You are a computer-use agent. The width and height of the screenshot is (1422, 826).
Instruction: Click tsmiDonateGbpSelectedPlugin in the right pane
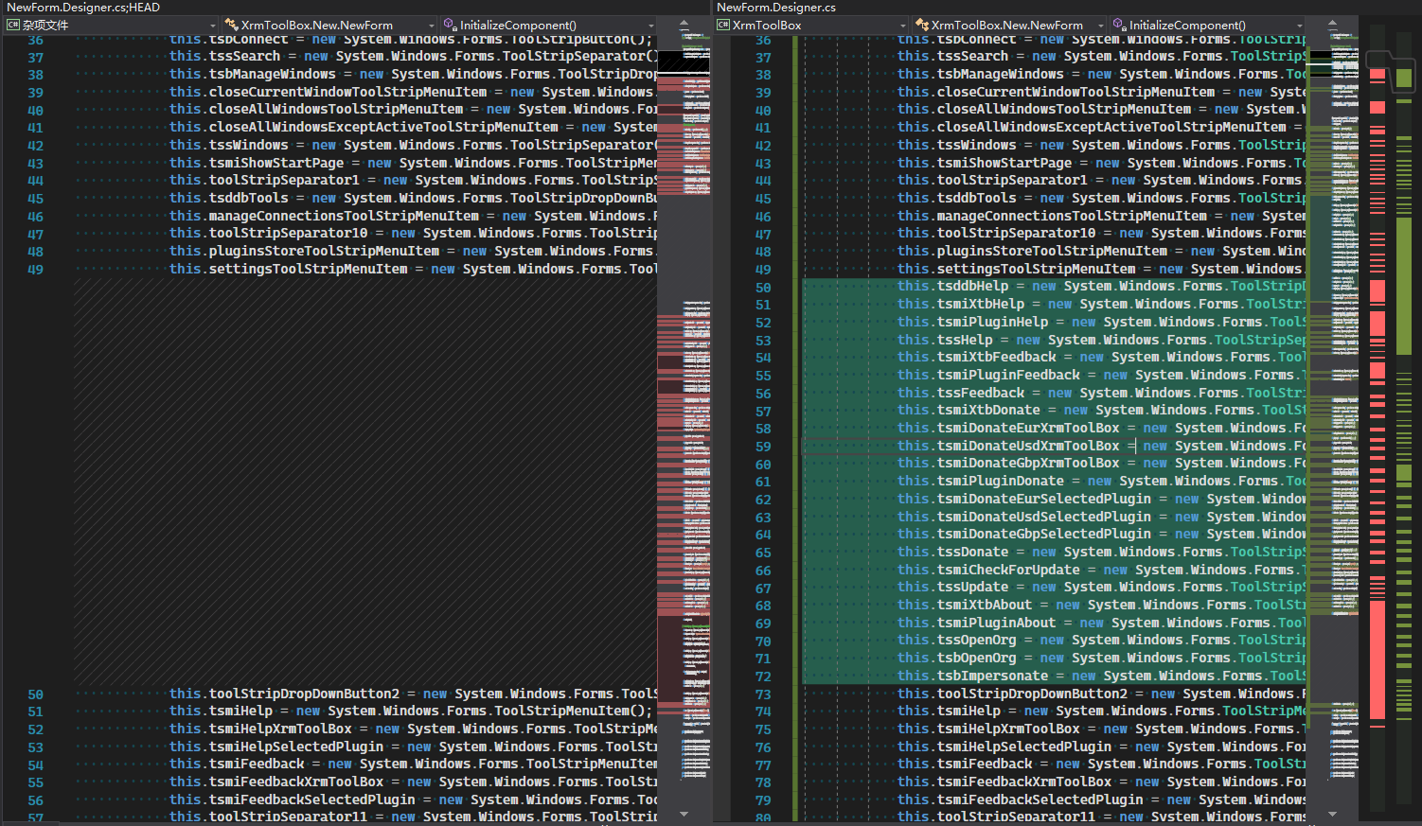(1044, 535)
